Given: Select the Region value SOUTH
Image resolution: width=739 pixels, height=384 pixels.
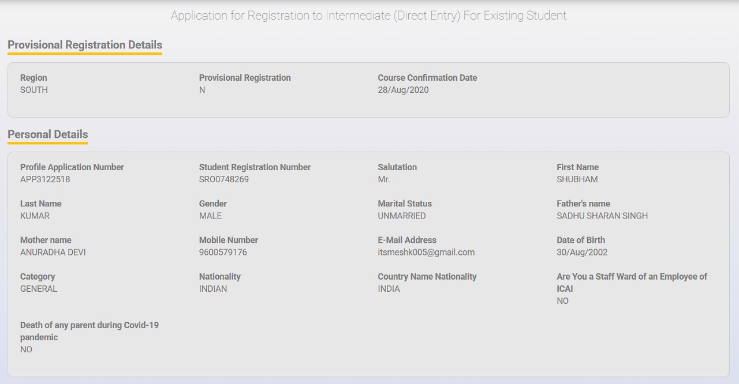Looking at the screenshot, I should 34,90.
